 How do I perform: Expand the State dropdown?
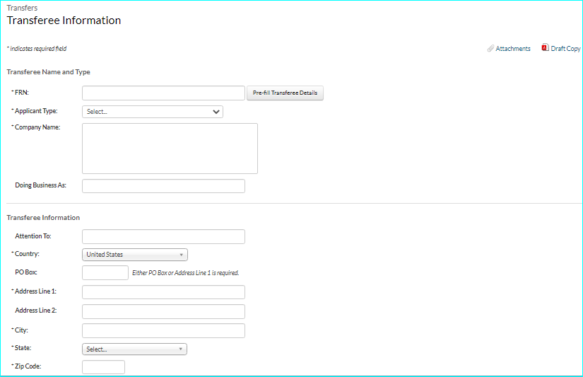134,349
